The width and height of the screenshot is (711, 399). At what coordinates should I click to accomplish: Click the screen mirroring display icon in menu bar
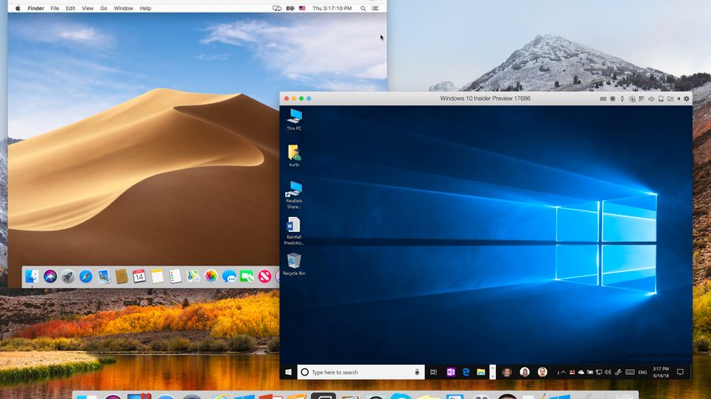pos(277,8)
